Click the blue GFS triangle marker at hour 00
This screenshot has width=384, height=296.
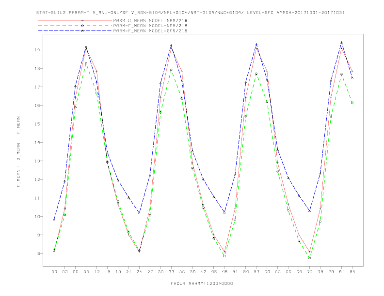[54, 219]
